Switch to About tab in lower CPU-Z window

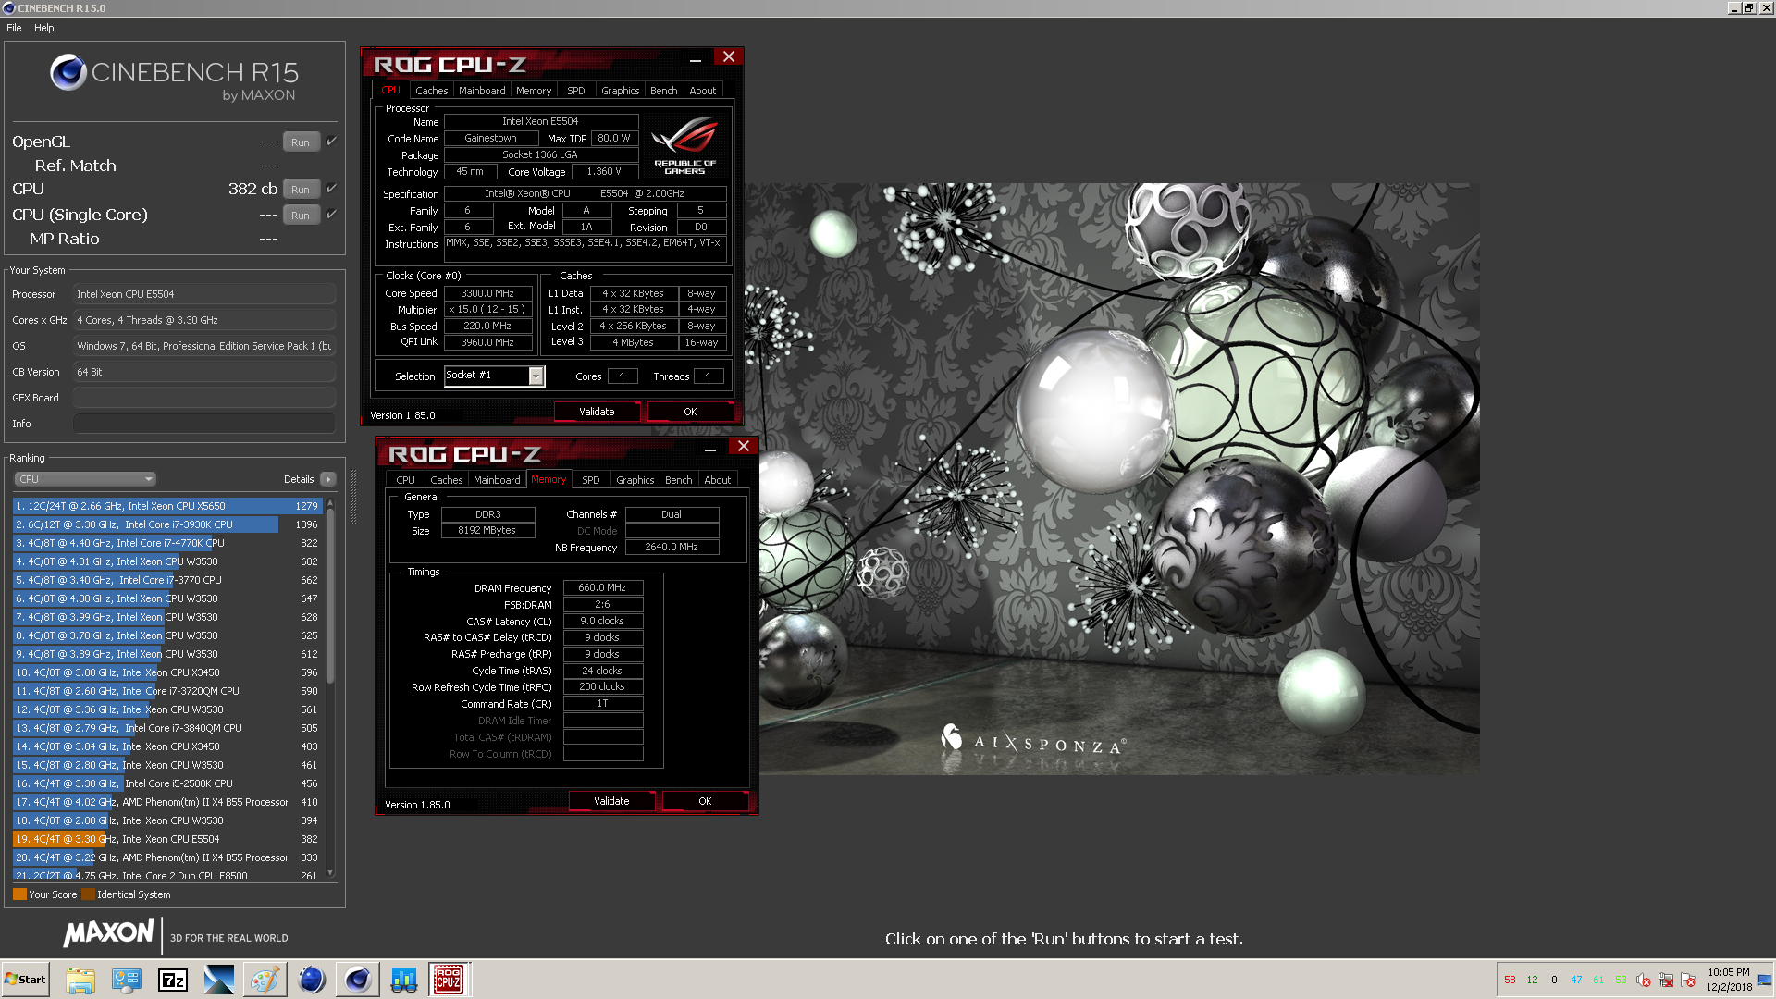(718, 480)
